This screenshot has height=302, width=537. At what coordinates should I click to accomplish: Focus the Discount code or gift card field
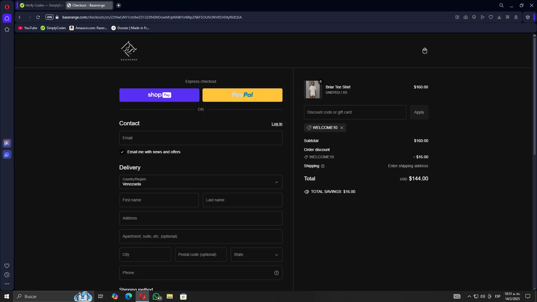pos(355,112)
